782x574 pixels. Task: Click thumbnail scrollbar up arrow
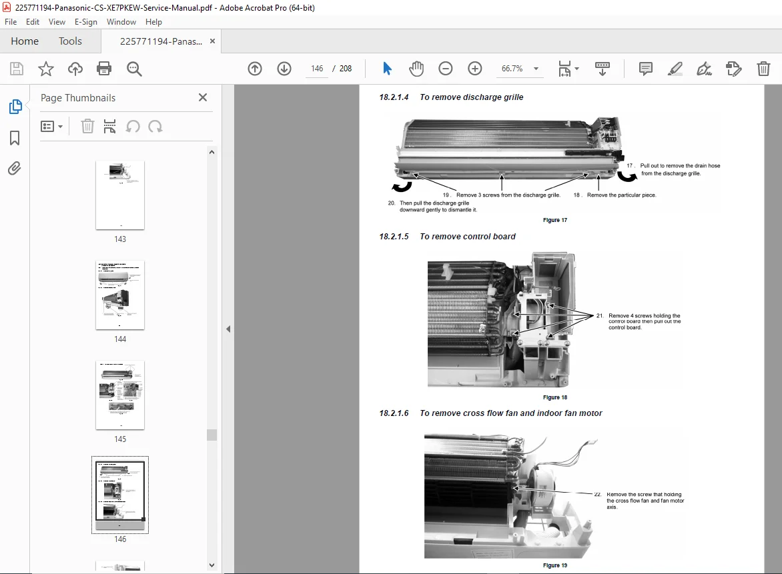tap(212, 153)
